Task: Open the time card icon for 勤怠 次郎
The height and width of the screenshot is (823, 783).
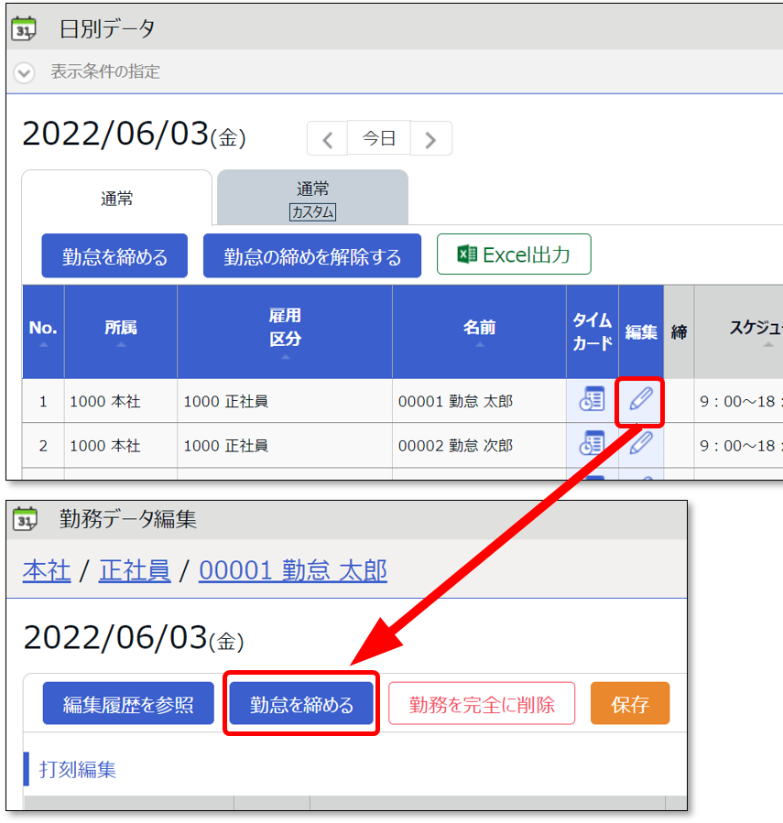Action: [x=593, y=445]
